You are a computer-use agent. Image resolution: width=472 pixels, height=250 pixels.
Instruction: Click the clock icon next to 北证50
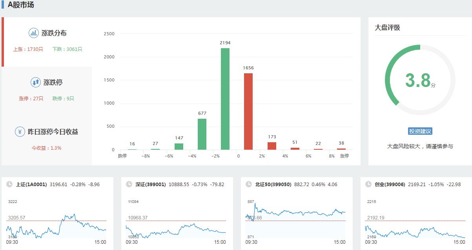[x=248, y=184]
